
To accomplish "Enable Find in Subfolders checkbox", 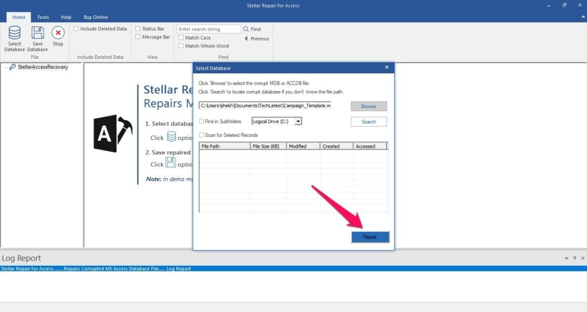I will click(201, 121).
